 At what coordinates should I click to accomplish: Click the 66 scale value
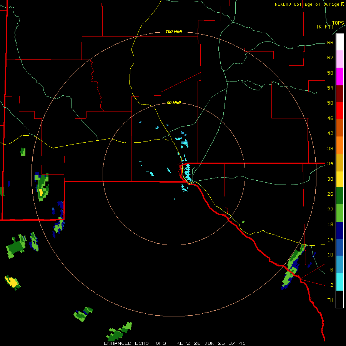(330, 42)
